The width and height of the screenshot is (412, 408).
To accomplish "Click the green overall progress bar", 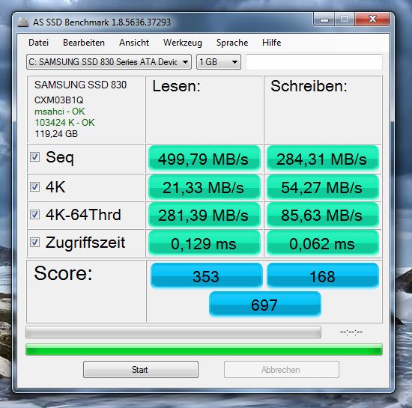I will (x=204, y=350).
